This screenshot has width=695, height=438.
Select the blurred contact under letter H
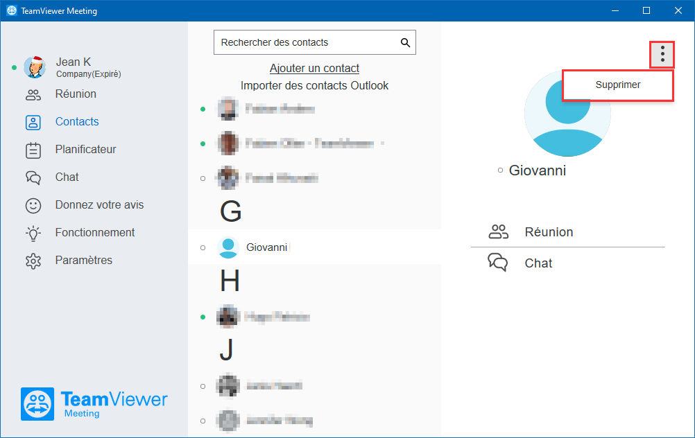coord(315,317)
